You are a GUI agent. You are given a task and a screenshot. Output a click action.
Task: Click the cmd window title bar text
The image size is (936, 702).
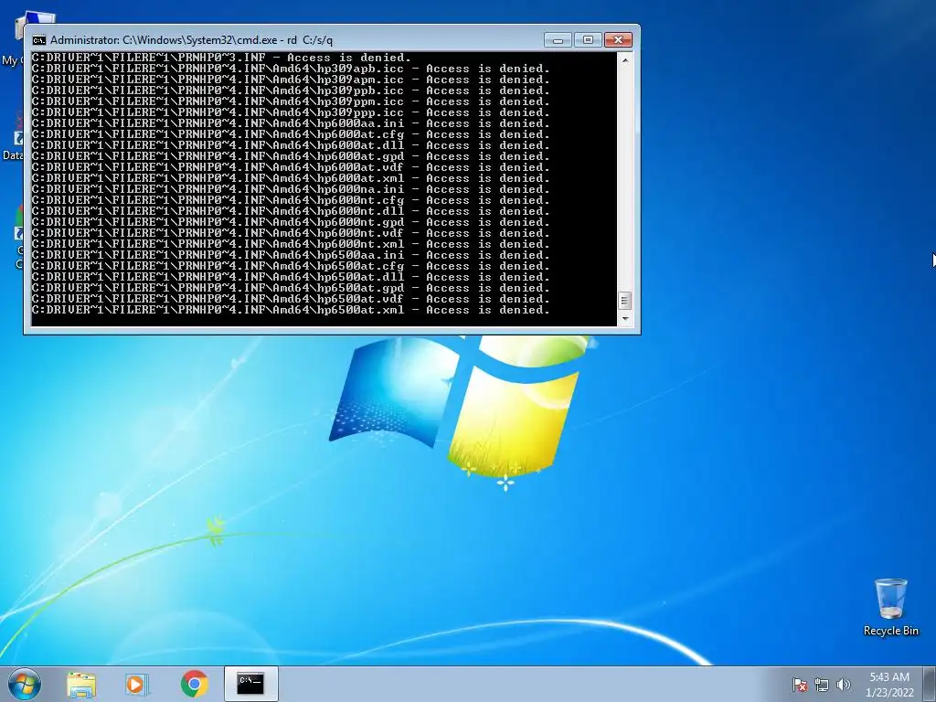[x=191, y=40]
